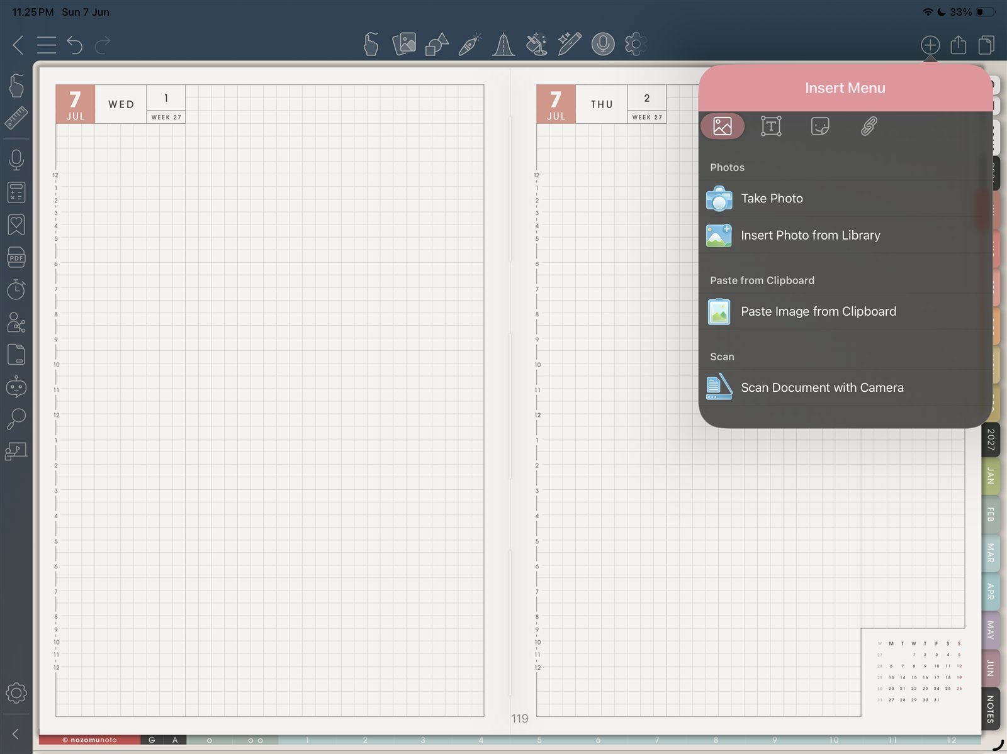Tap the WEEK 27 link on Wednesday page
The image size is (1007, 754).
166,118
